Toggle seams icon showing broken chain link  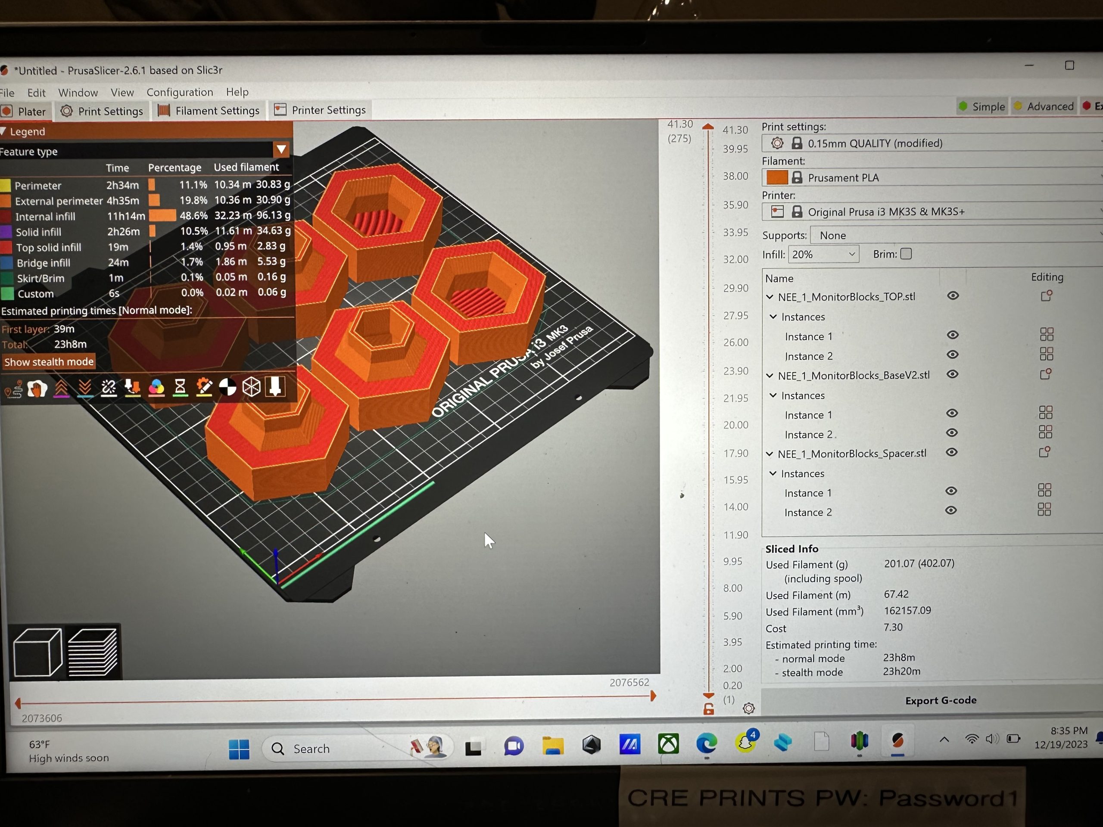(108, 387)
